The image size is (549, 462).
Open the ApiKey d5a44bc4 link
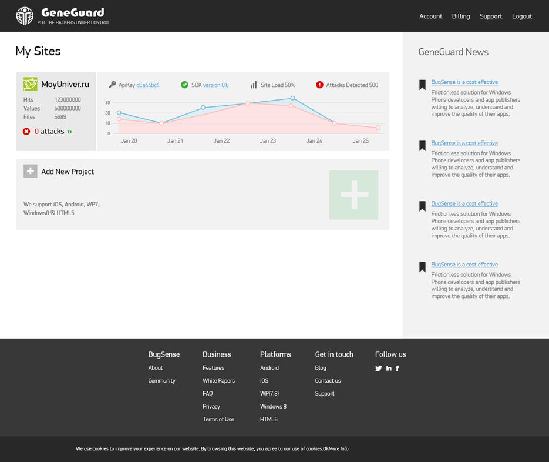click(148, 85)
